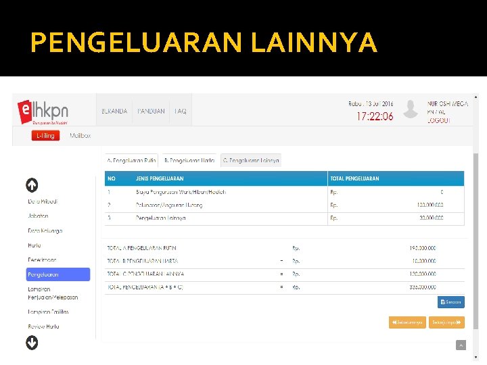The image size is (487, 365).
Task: Select C. Pengeluaran Lainnya tab
Action: coord(251,160)
